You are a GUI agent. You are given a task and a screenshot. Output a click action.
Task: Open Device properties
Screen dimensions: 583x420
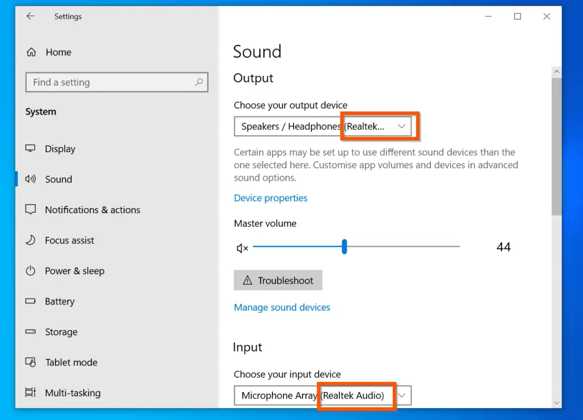(x=270, y=198)
